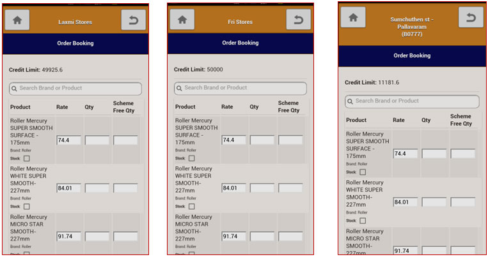Check Stock for 175mm roller in Fri Stores
The width and height of the screenshot is (488, 257).
click(x=192, y=158)
